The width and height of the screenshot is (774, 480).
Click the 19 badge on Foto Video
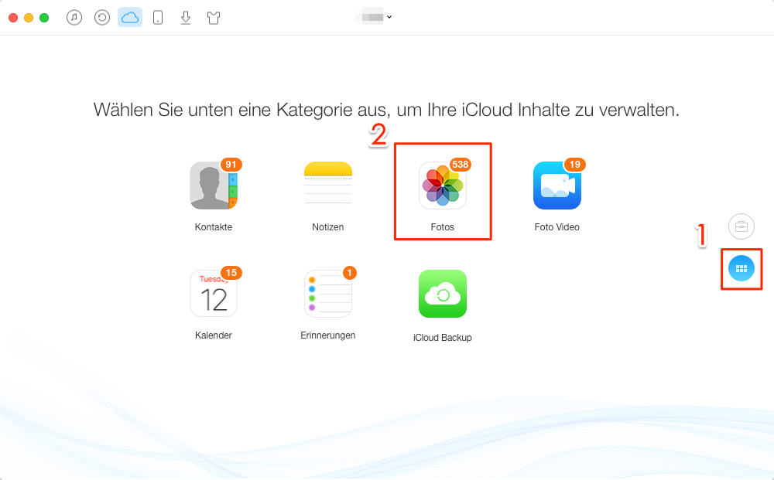[574, 165]
